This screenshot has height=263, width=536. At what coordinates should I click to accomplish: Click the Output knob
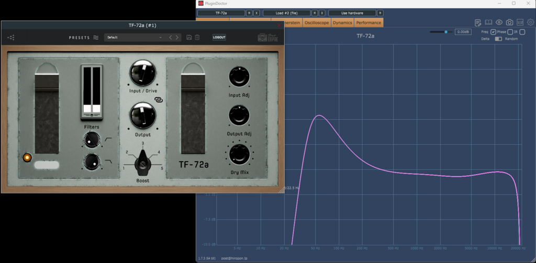point(142,116)
